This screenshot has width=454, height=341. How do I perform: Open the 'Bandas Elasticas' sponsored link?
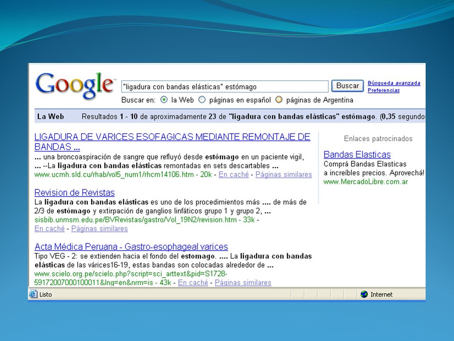(357, 154)
